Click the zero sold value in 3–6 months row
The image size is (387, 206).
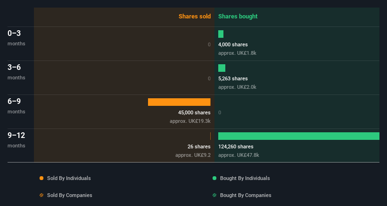[x=209, y=78]
